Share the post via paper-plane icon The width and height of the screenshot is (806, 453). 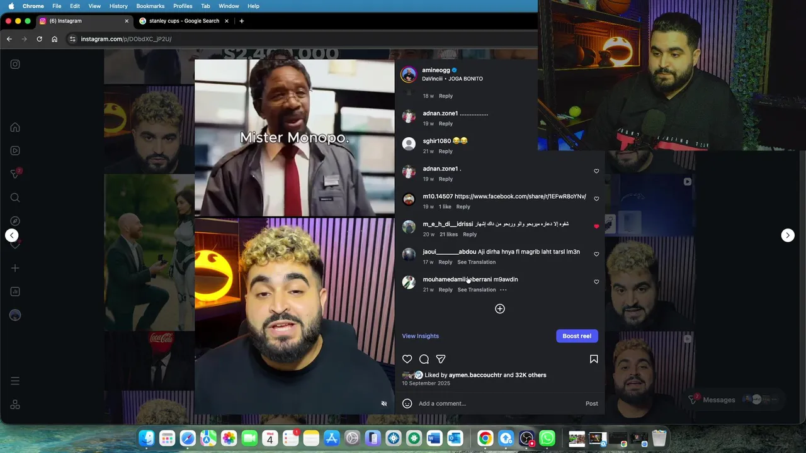(441, 359)
